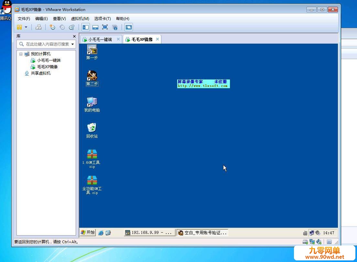Open the library search filter dropdown
The image size is (357, 262).
tap(73, 44)
